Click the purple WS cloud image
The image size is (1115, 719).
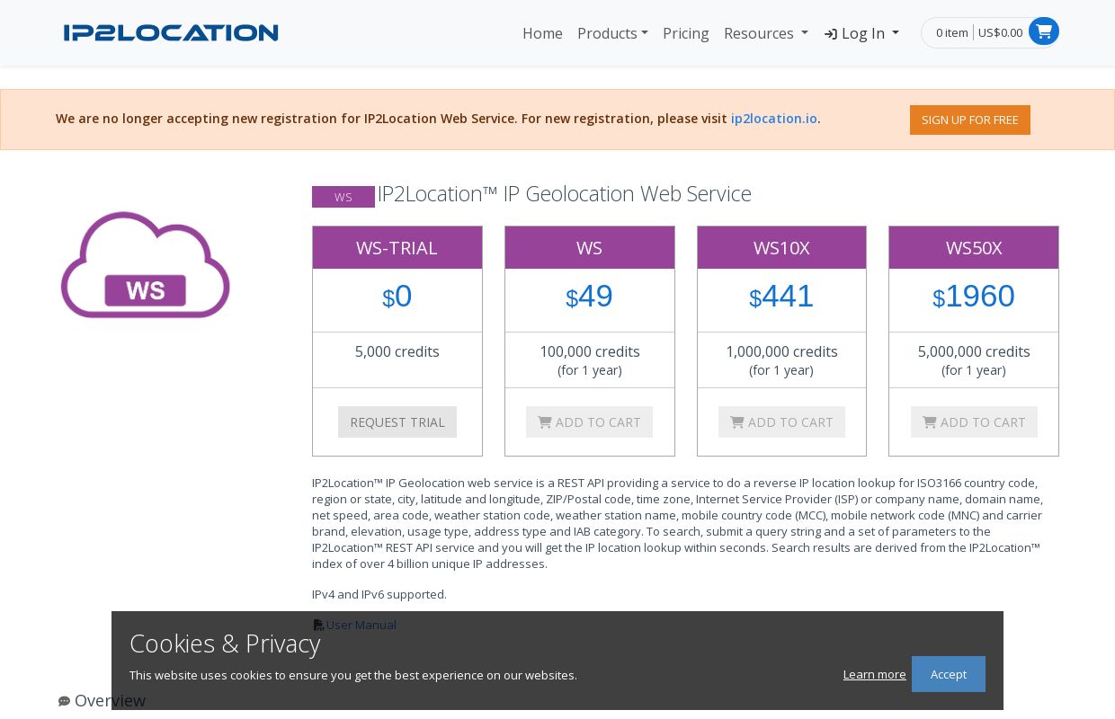pos(146,265)
